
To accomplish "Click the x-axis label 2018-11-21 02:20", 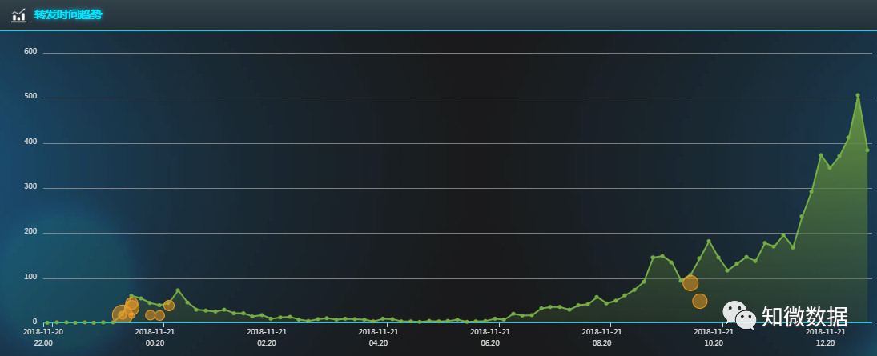I will coord(267,337).
